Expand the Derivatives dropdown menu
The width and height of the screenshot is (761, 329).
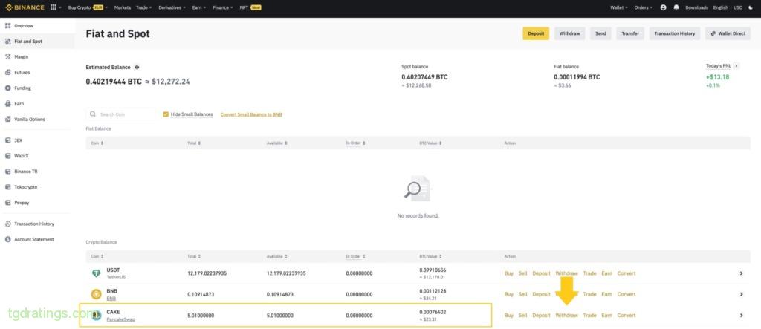point(172,7)
